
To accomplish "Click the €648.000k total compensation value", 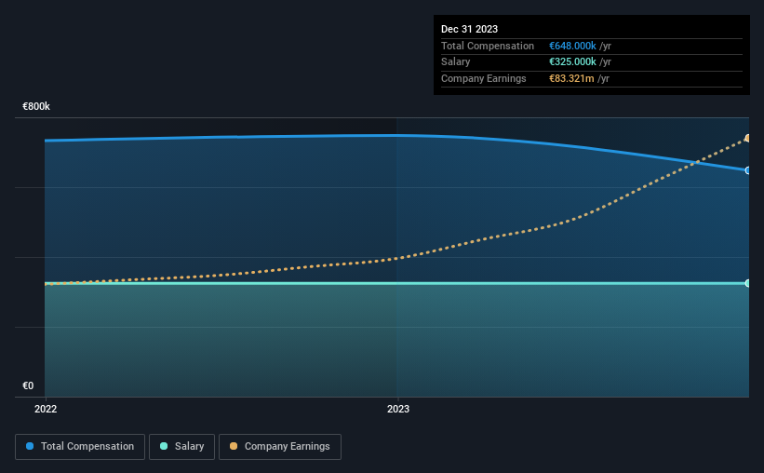I will [x=572, y=46].
